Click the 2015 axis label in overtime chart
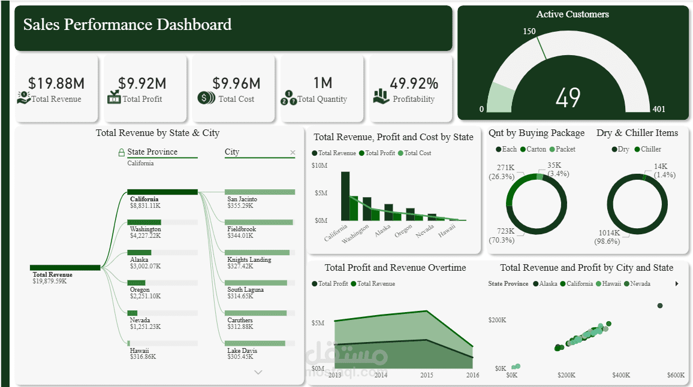Viewport: 693px width, 387px height. pyautogui.click(x=426, y=375)
